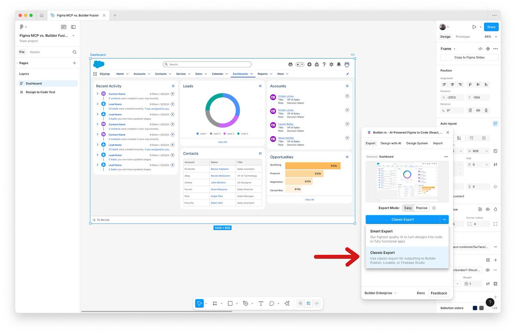Add a new page with plus icon
The height and width of the screenshot is (333, 516).
click(74, 63)
